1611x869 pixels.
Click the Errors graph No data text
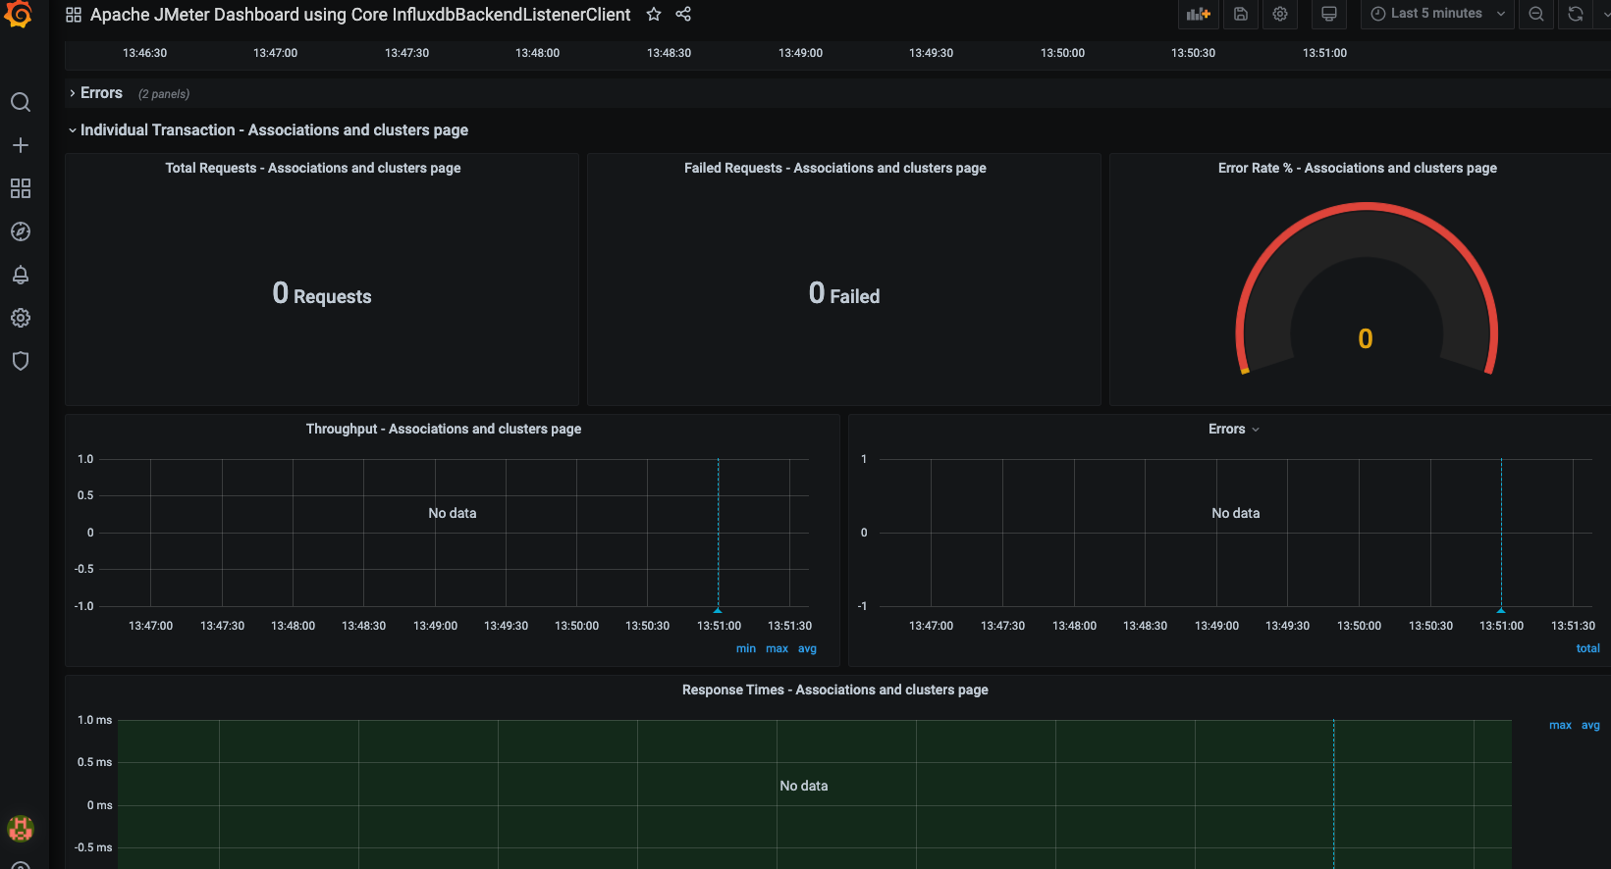(1236, 513)
